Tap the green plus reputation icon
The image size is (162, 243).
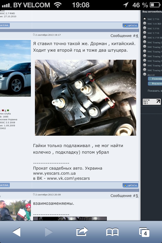click(8, 111)
